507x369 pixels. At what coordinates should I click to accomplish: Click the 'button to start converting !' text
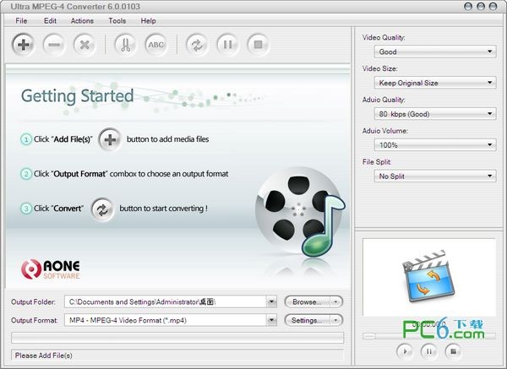(x=164, y=209)
